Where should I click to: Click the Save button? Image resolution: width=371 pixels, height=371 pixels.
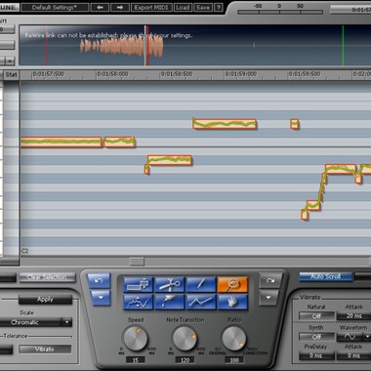203,8
